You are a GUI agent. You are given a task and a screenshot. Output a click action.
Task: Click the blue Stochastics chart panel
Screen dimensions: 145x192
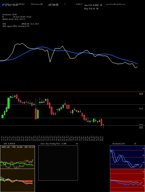(x=127, y=157)
